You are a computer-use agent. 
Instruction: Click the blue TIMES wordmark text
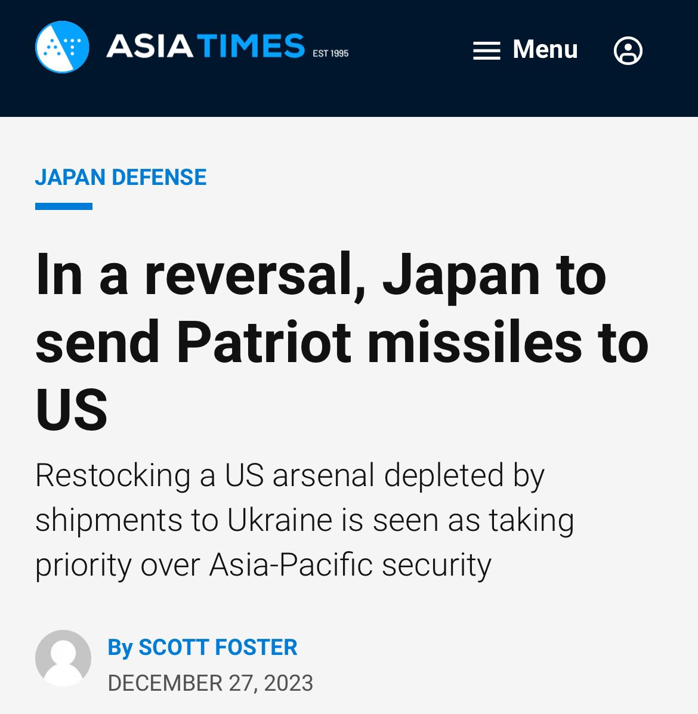coord(251,47)
